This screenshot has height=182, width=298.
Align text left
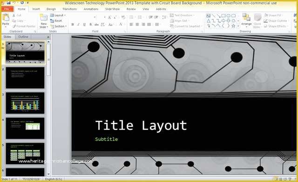(131, 24)
